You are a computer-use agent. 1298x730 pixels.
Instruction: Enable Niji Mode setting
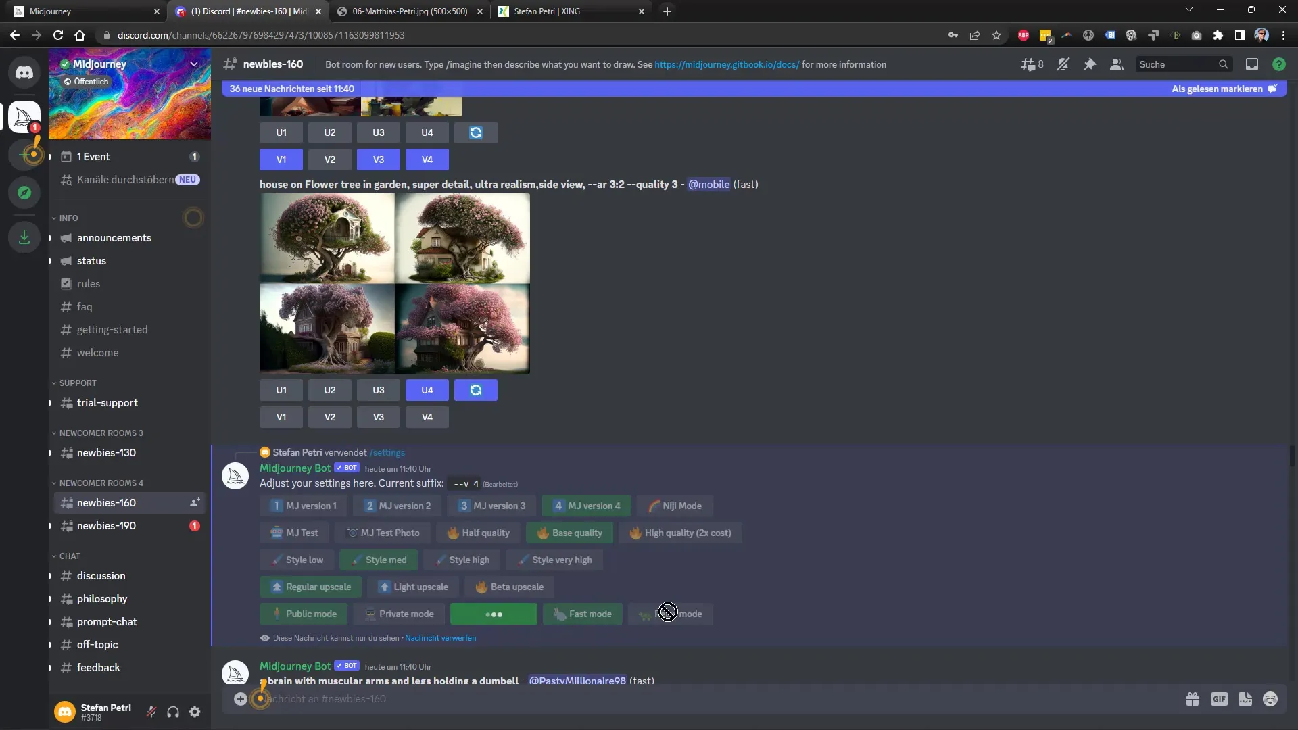click(675, 506)
